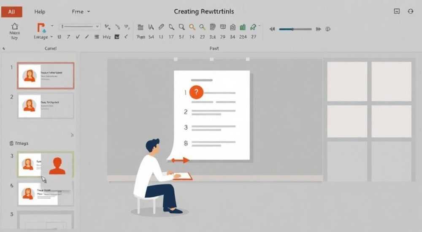The height and width of the screenshot is (232, 422).
Task: Click the document page icon in the ribbon
Action: coord(213,27)
